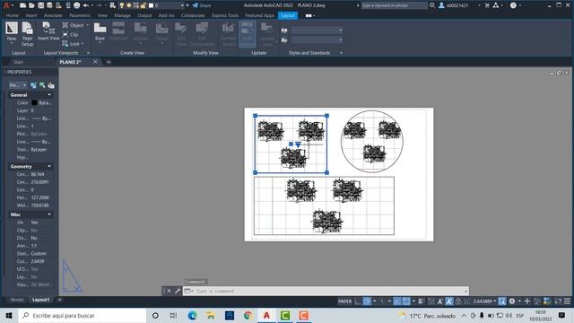Open the Express Tools ribbon tab
Image resolution: width=574 pixels, height=323 pixels.
point(225,15)
